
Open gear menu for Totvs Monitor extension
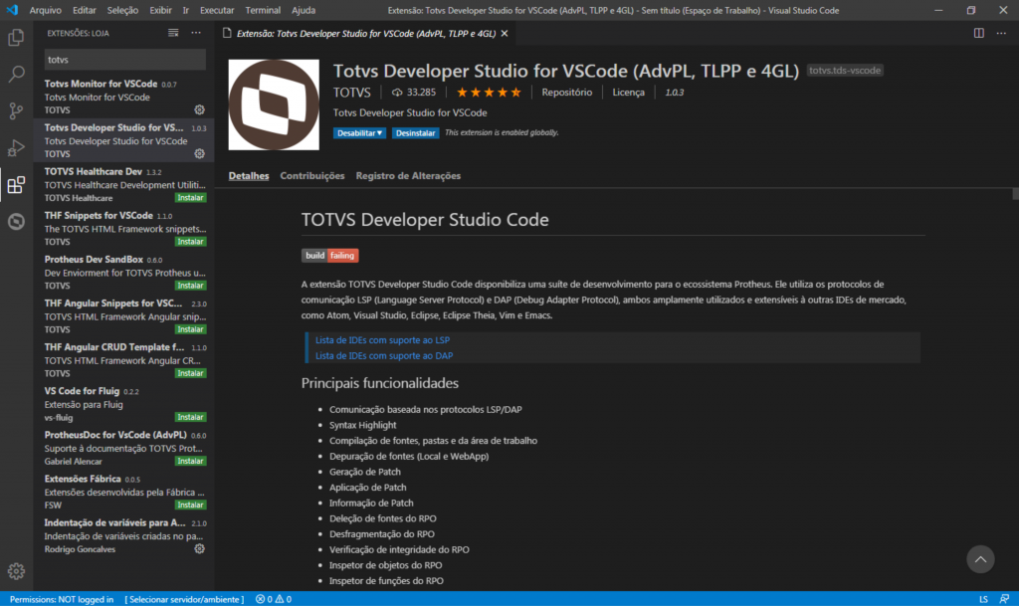(x=199, y=109)
